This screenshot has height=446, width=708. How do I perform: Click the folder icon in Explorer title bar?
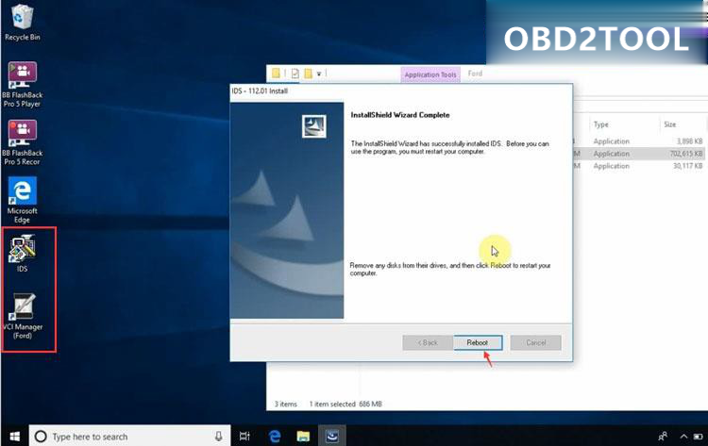[x=276, y=73]
